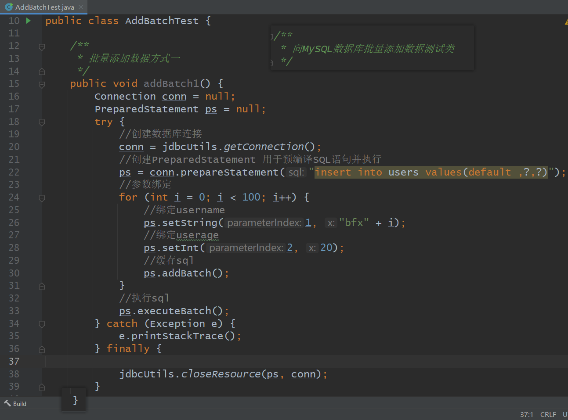Click the doc comment text '批量添加数据方式一'
568x420 pixels.
click(134, 59)
